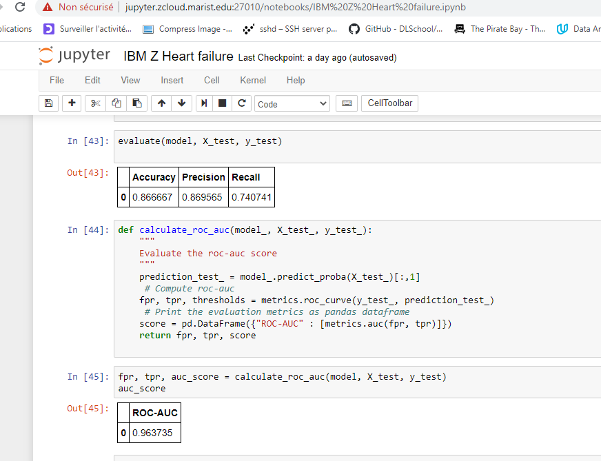
Task: Click the Non sécurisé warning indicator
Action: [78, 8]
